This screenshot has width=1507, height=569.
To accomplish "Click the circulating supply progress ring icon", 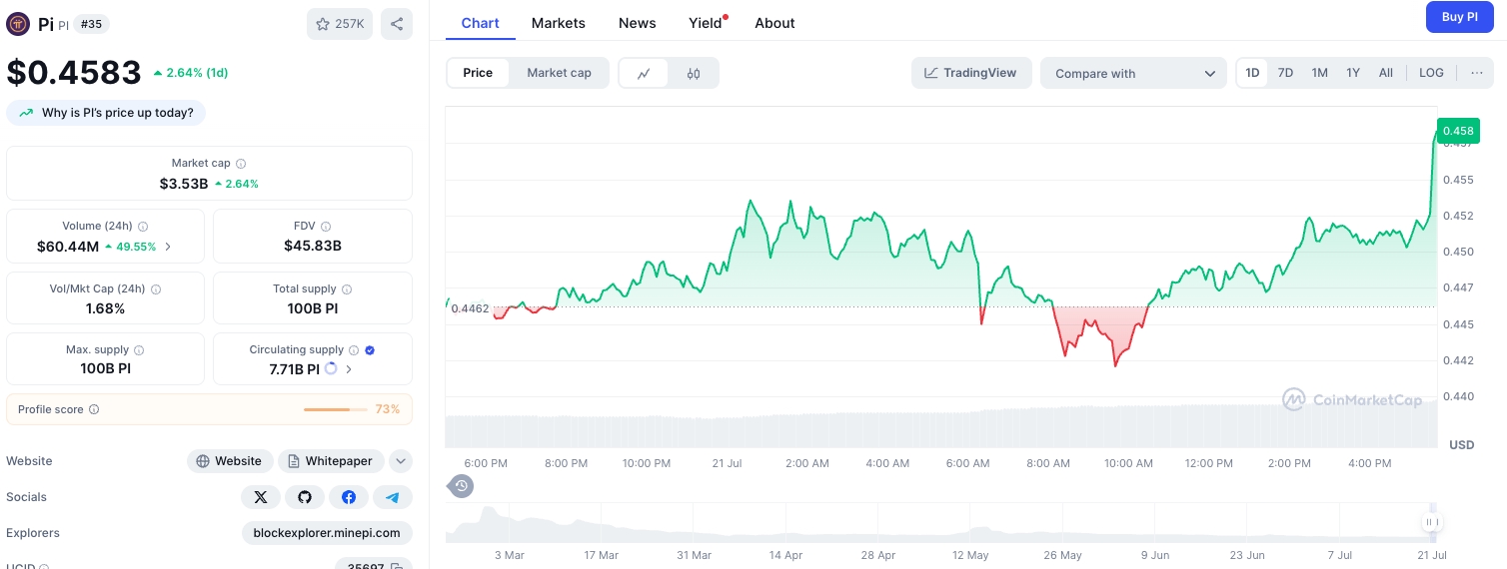I will pyautogui.click(x=331, y=368).
